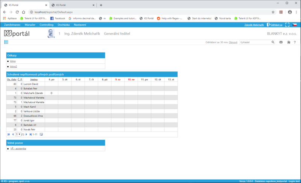Click the Obnovit session link
The height and width of the screenshot is (183, 301).
click(x=233, y=42)
